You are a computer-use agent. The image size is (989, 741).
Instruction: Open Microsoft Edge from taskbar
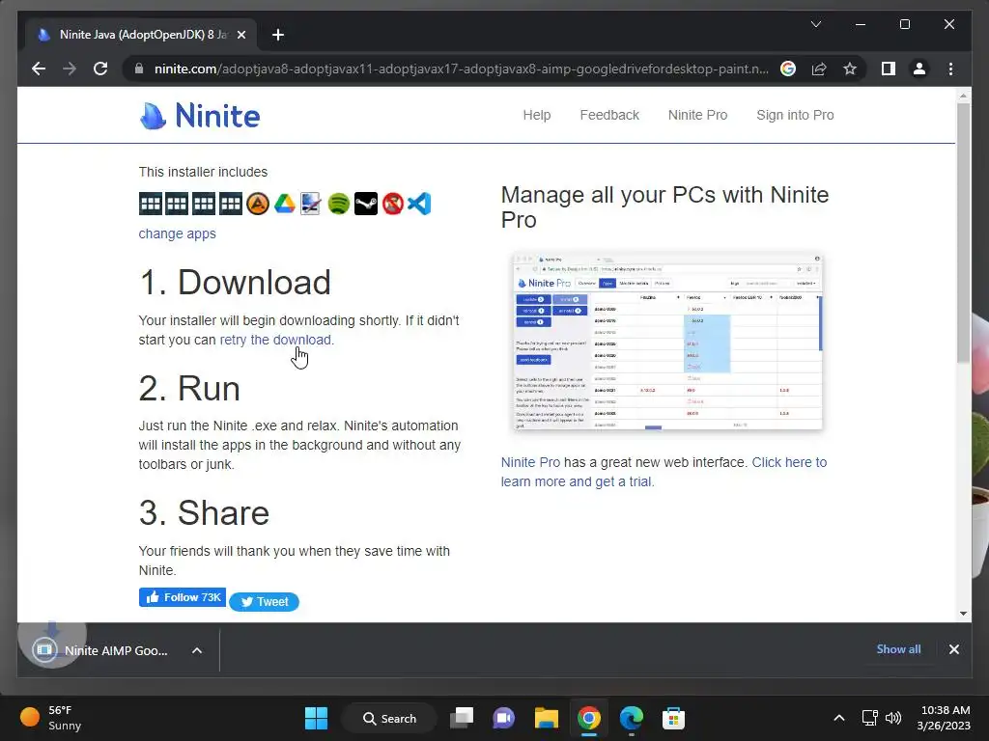(x=631, y=718)
